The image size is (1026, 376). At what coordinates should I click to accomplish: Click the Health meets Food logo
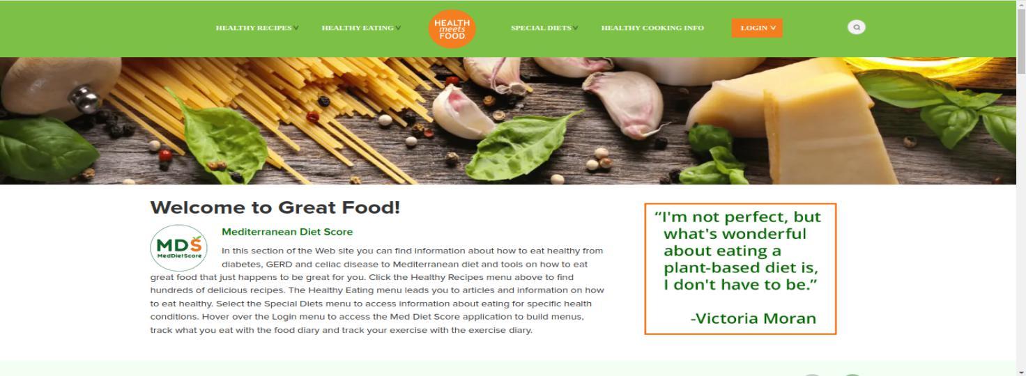452,29
